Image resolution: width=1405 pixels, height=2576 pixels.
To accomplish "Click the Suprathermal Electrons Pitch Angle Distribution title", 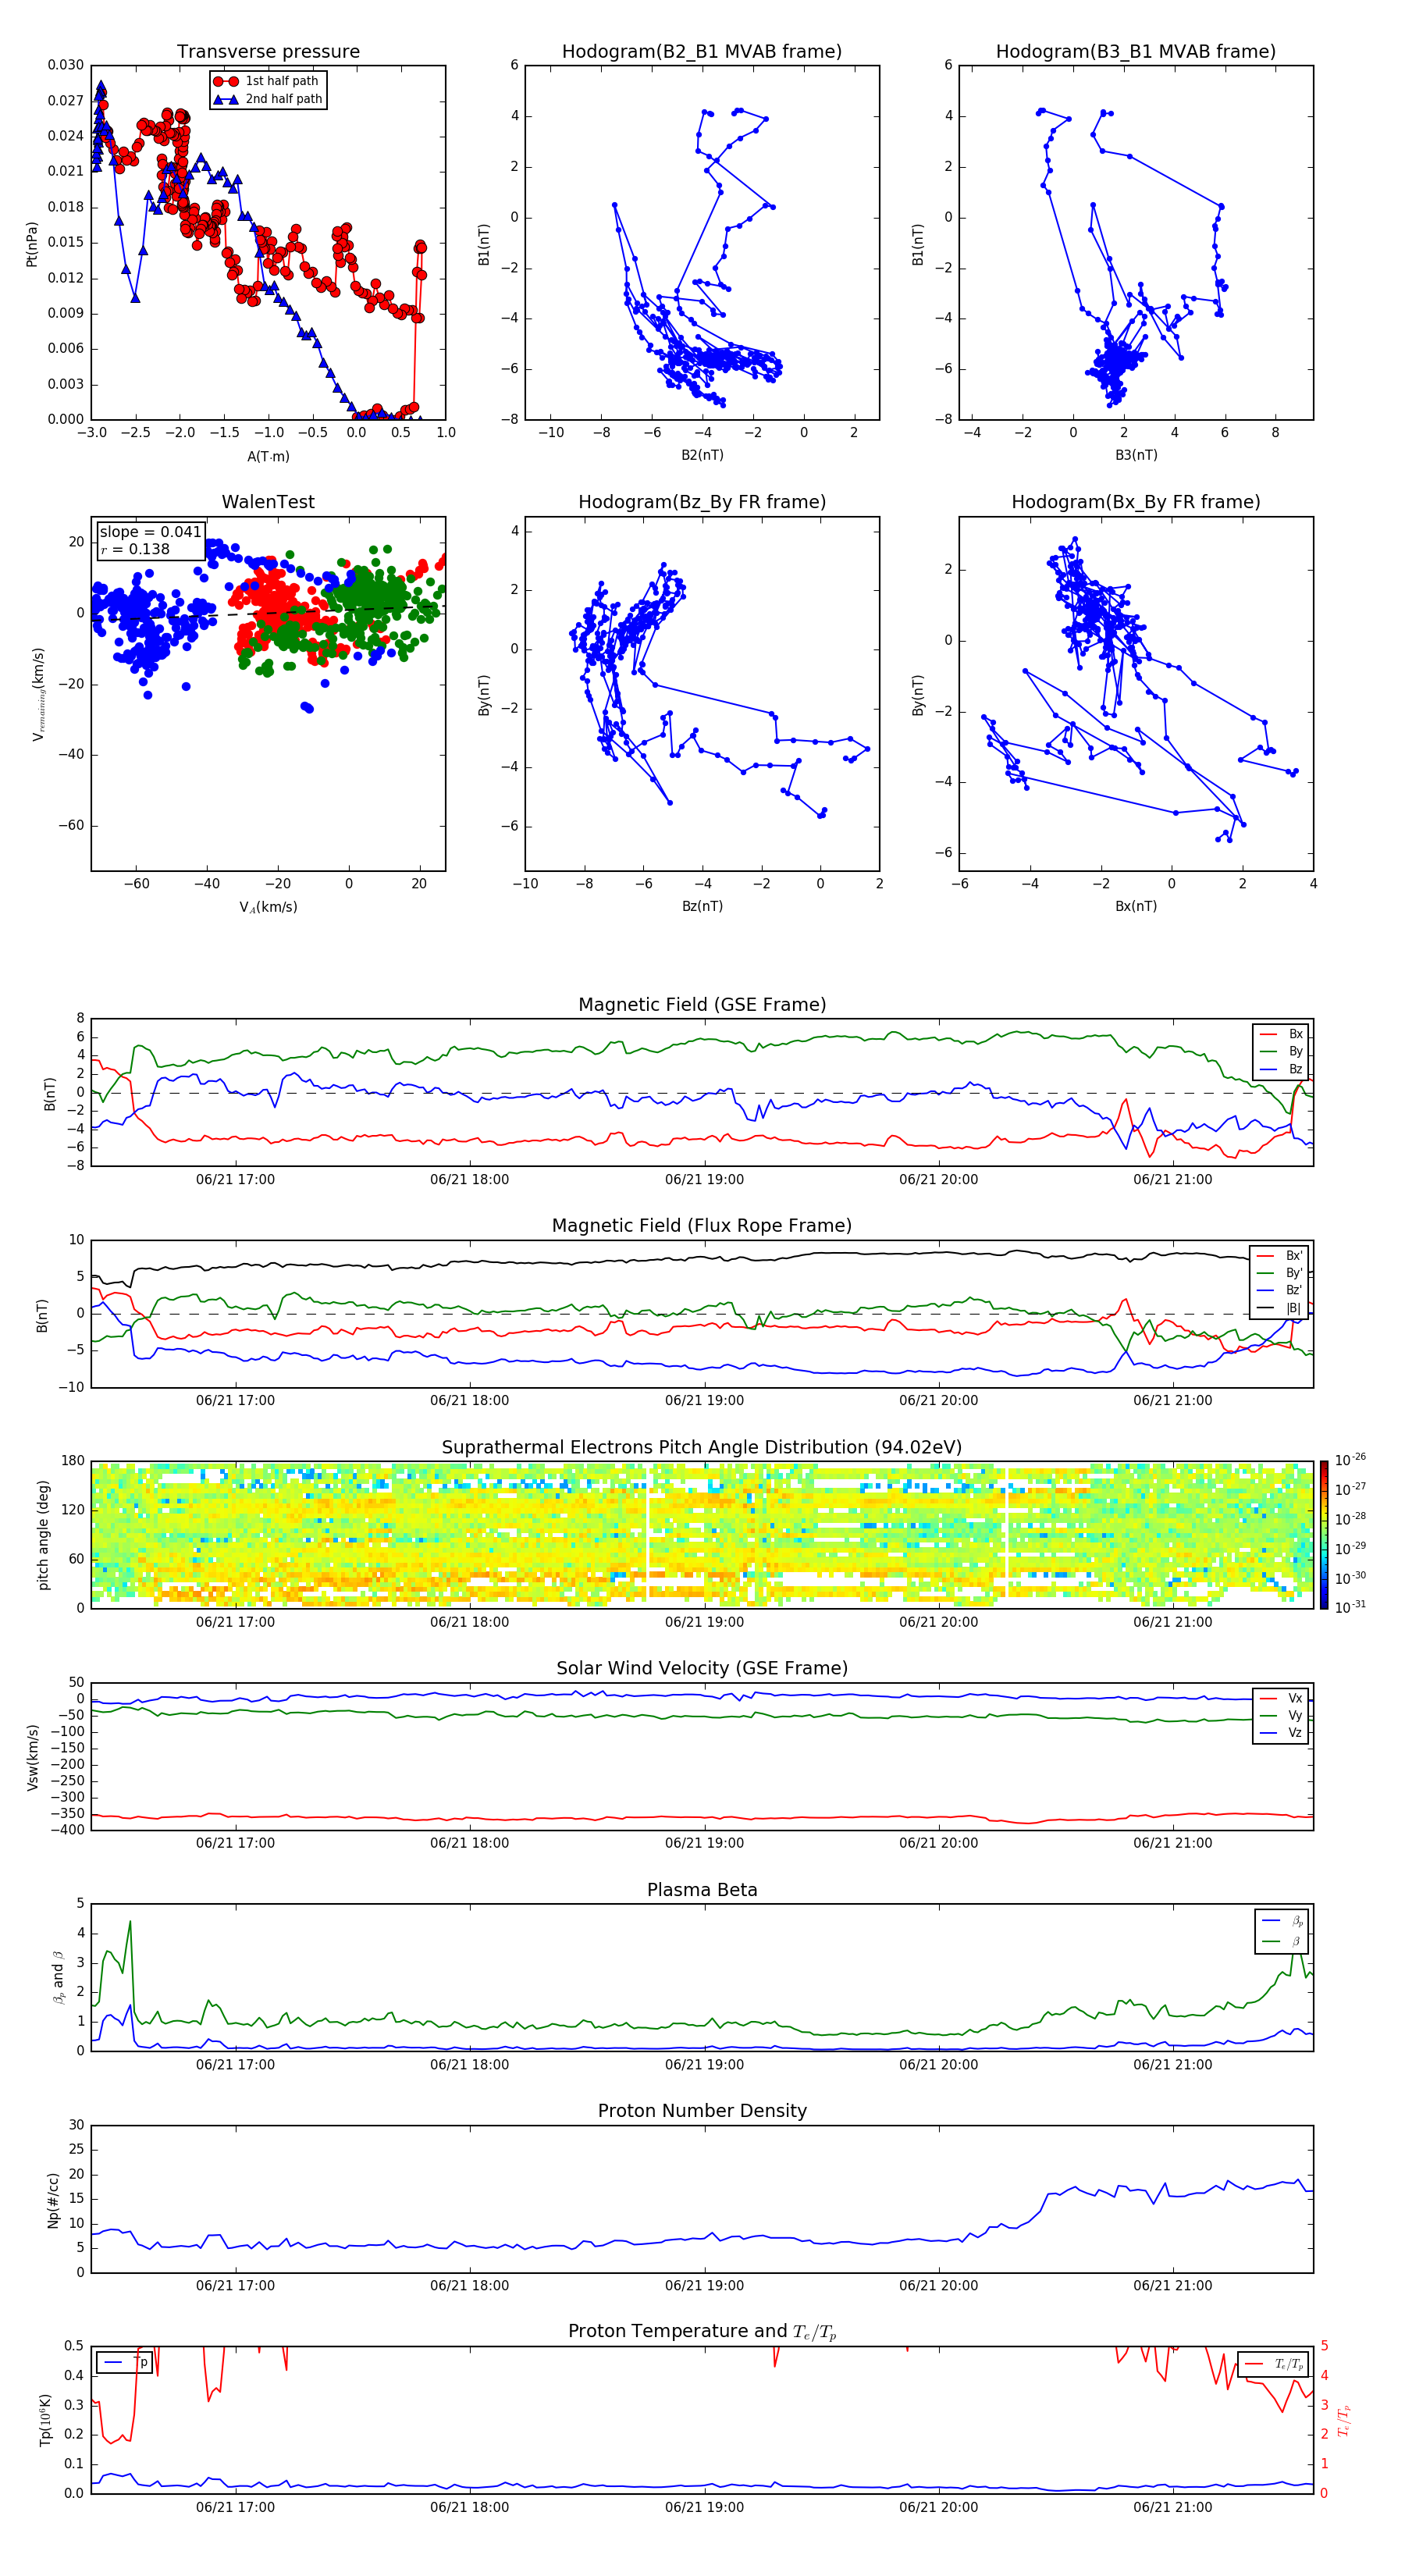I will pos(702,1447).
